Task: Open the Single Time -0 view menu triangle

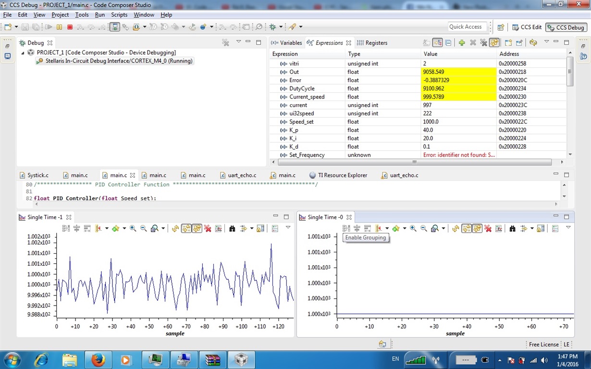Action: click(568, 228)
